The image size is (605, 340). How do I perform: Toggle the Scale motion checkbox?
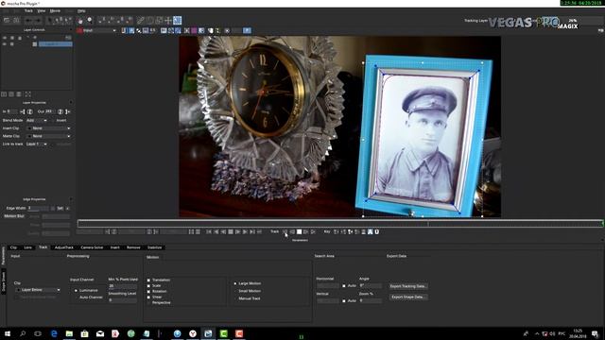point(148,285)
